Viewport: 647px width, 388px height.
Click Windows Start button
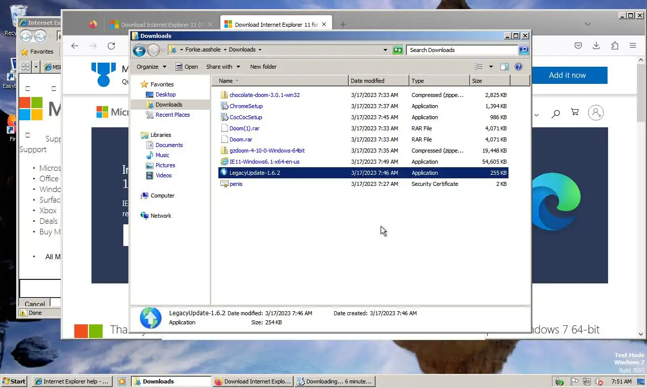pyautogui.click(x=14, y=381)
